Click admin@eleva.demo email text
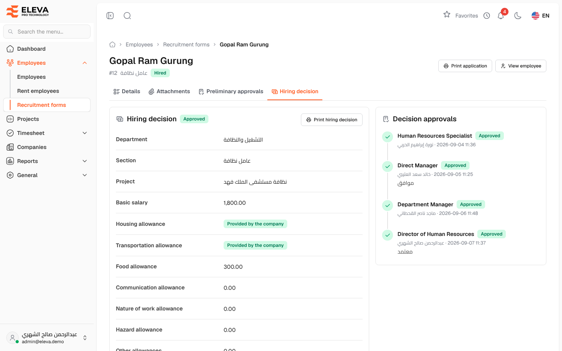 [x=43, y=342]
